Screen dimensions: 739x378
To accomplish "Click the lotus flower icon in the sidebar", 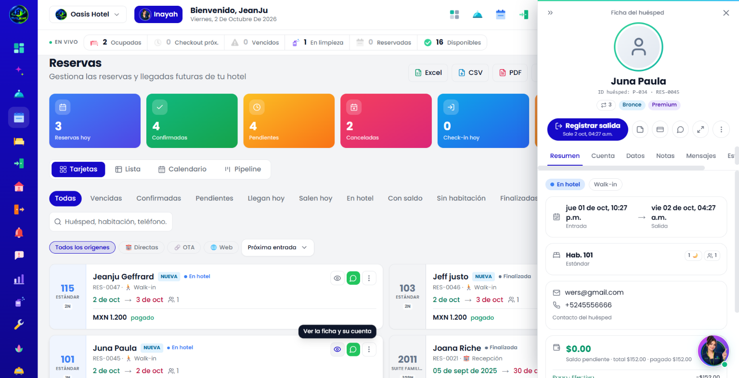I will (x=19, y=348).
